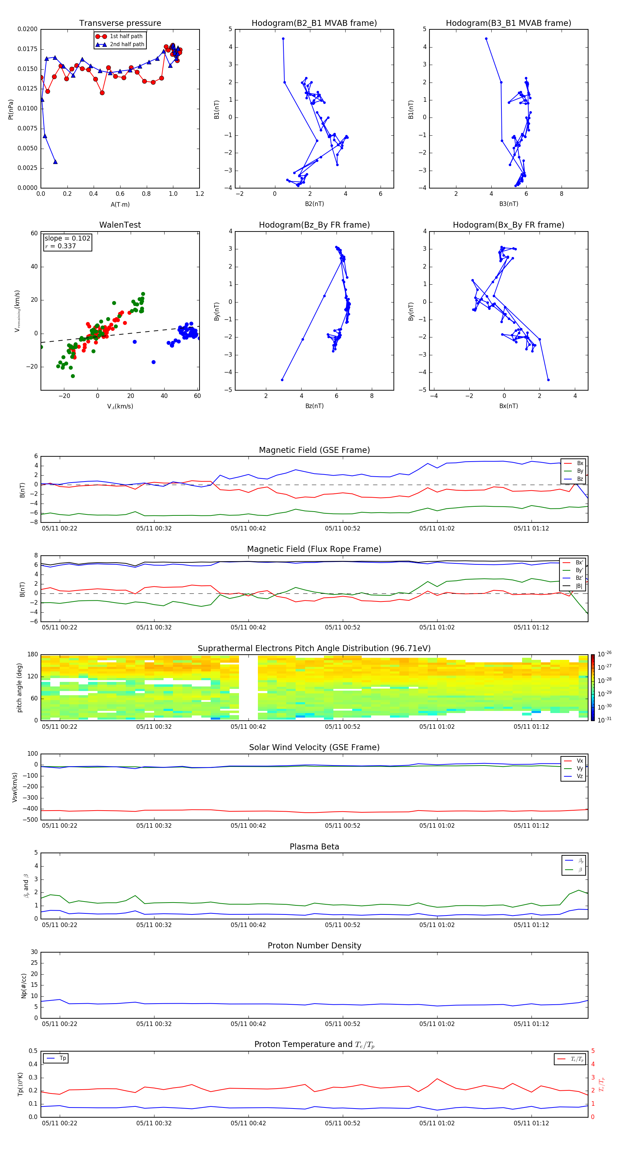The width and height of the screenshot is (629, 1154).
Task: Click 'Bx' in the GSE Frame legend
Action: tap(573, 463)
